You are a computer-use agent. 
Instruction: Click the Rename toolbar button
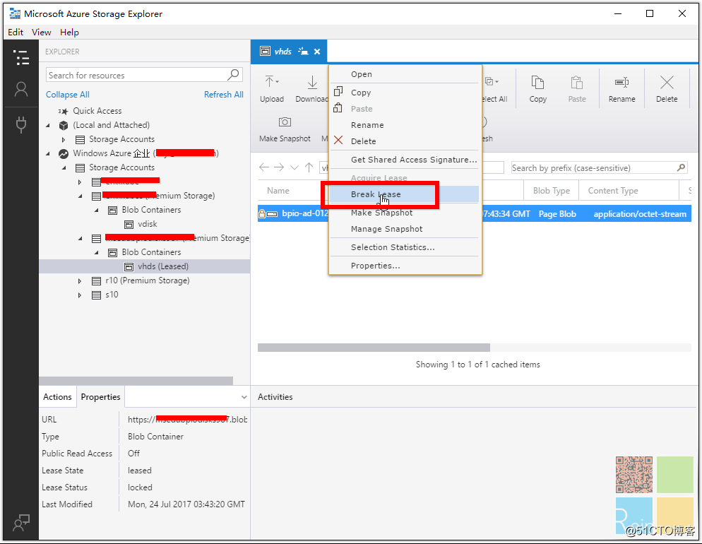(x=621, y=89)
